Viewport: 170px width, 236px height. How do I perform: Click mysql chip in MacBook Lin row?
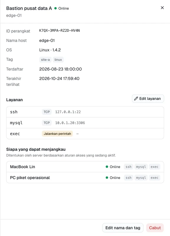[141, 167]
